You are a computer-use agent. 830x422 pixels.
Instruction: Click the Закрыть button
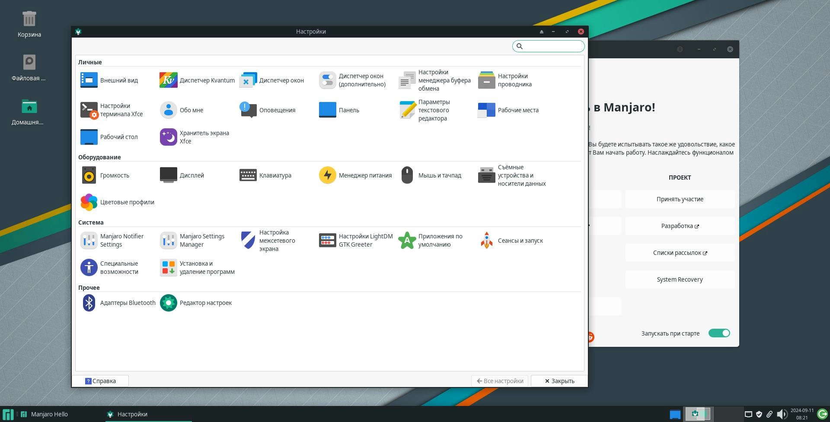coord(559,381)
